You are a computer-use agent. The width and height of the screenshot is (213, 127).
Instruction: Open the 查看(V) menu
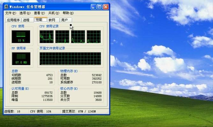tap(39, 13)
